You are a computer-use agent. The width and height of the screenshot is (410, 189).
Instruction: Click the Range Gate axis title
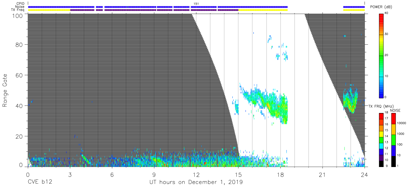click(x=5, y=90)
